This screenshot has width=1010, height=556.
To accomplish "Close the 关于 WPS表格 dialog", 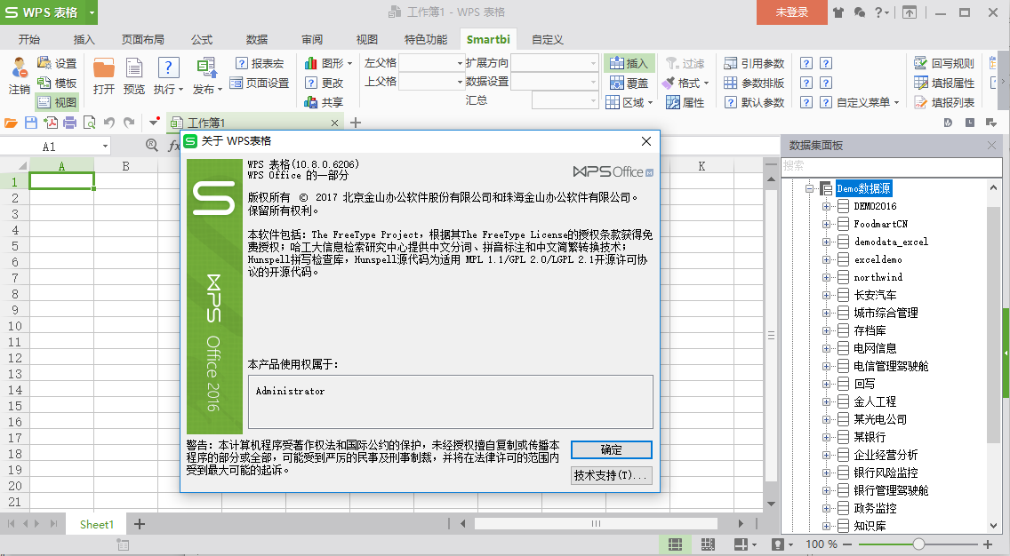I will (646, 141).
